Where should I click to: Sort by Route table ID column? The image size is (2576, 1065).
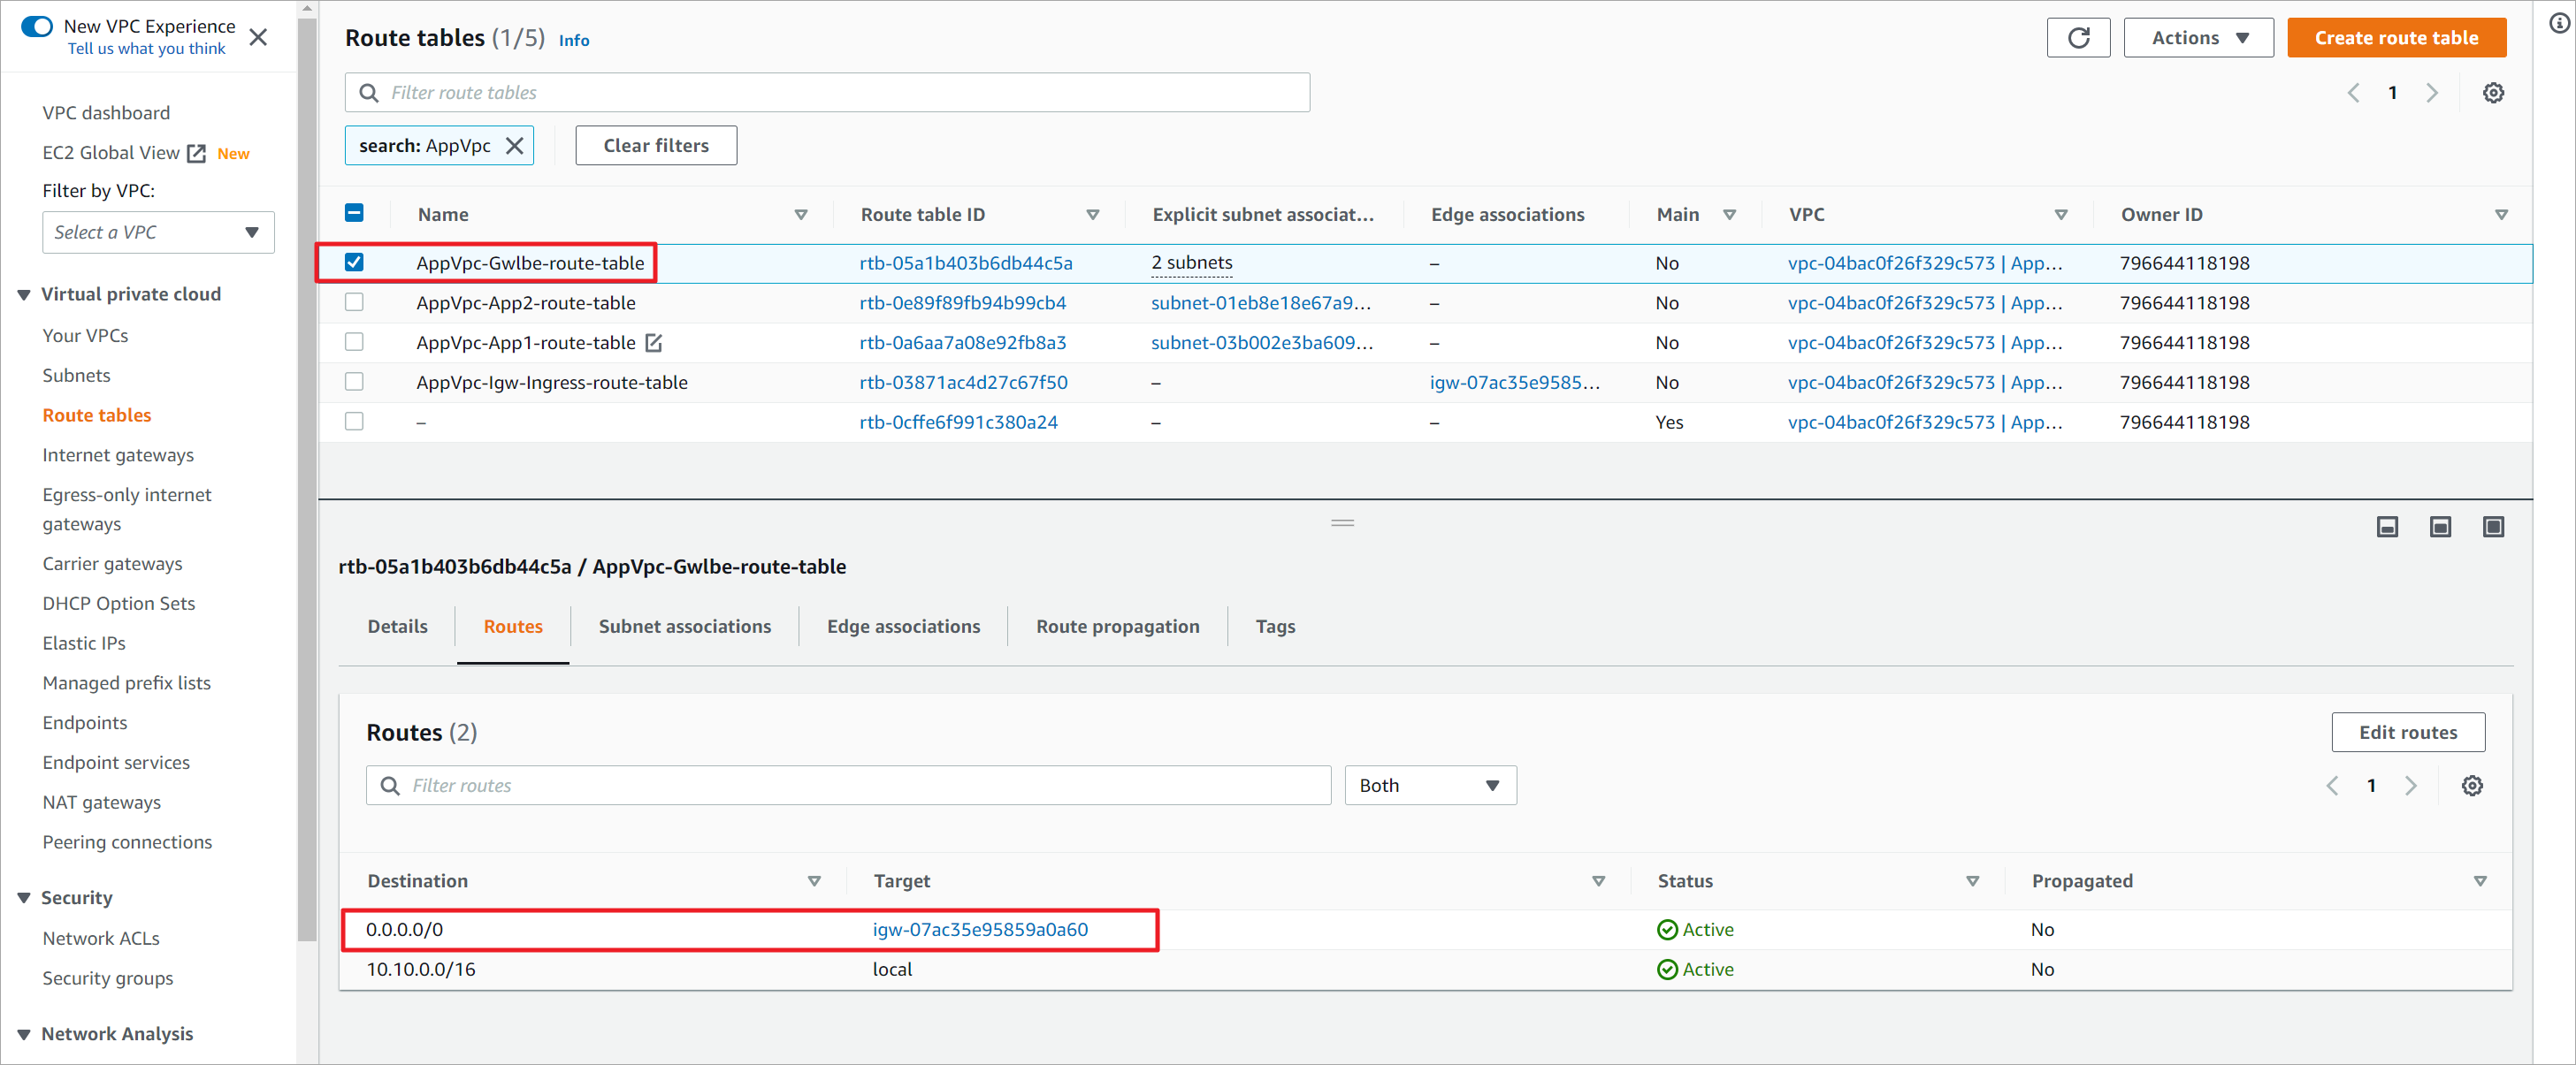[x=1093, y=215]
